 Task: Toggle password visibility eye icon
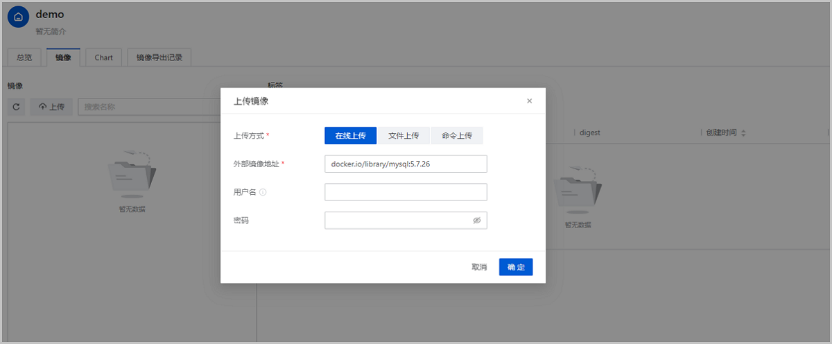coord(476,220)
